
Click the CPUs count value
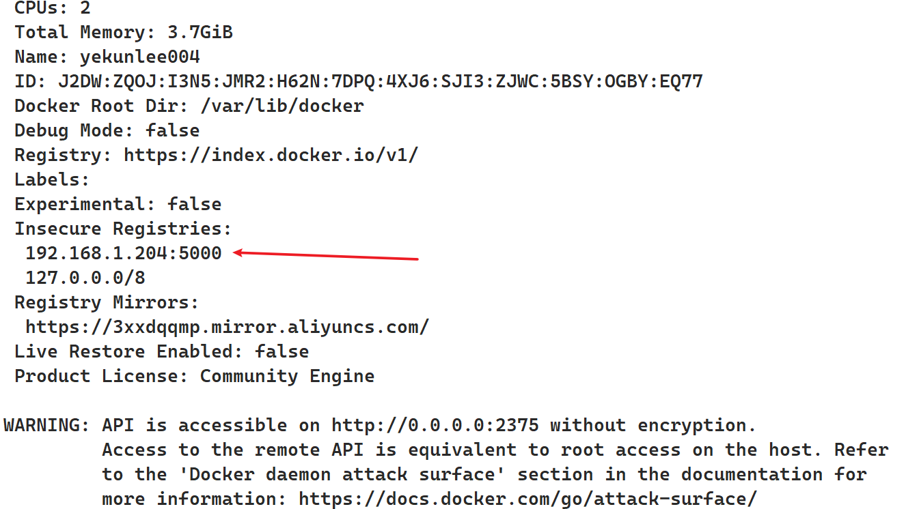85,8
